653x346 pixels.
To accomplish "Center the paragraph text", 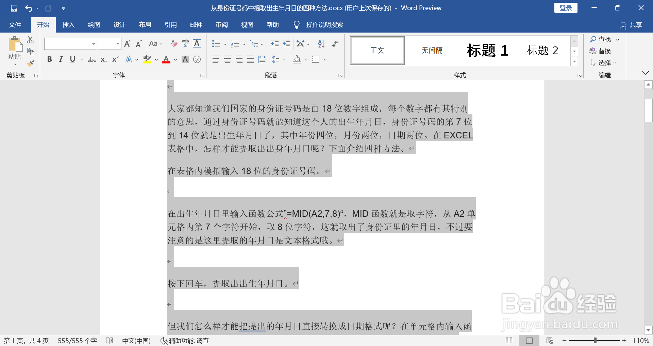I will [228, 60].
